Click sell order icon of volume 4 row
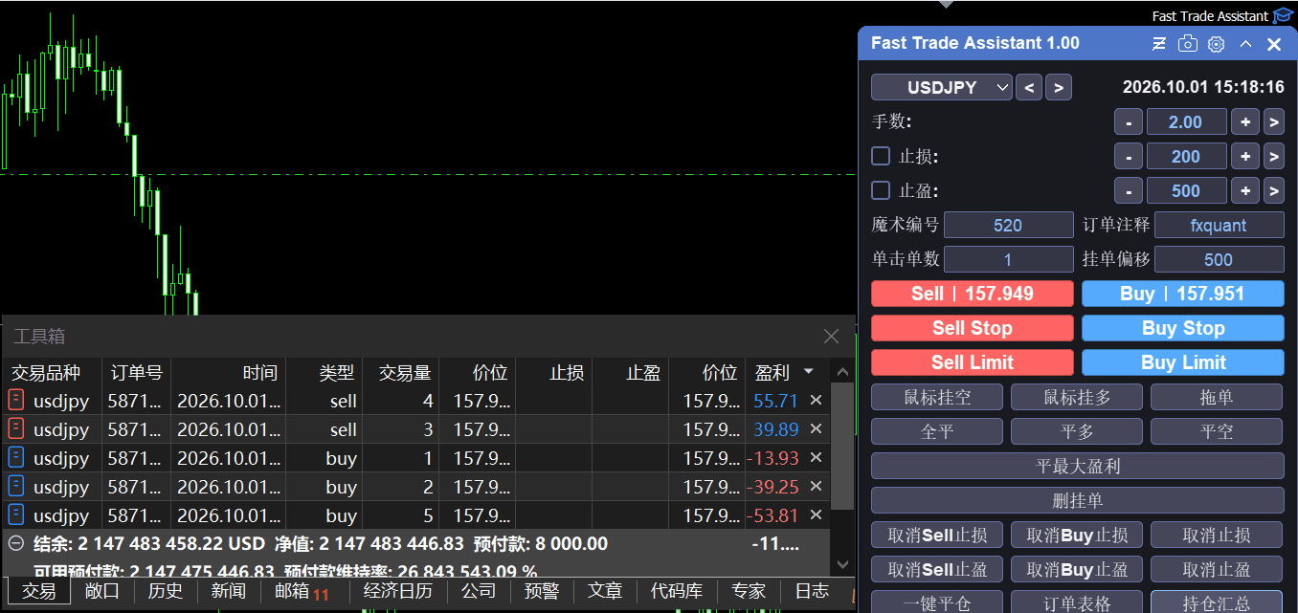The width and height of the screenshot is (1298, 613). click(16, 401)
